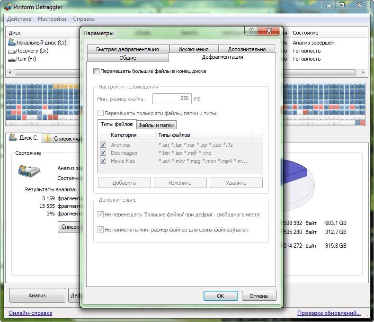
Task: Click the Состояние column header in drive list
Action: pyautogui.click(x=329, y=33)
